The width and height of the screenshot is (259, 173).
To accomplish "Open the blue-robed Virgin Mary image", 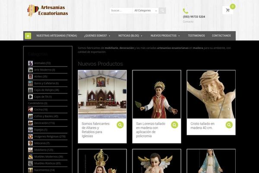I will point(211,161).
